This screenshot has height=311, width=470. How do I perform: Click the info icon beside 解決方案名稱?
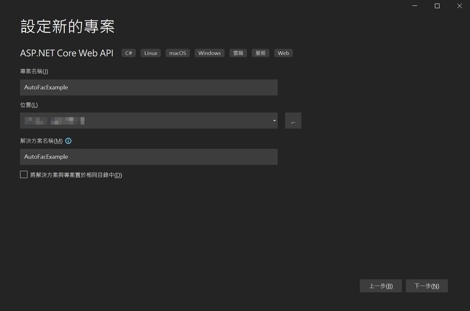click(68, 141)
